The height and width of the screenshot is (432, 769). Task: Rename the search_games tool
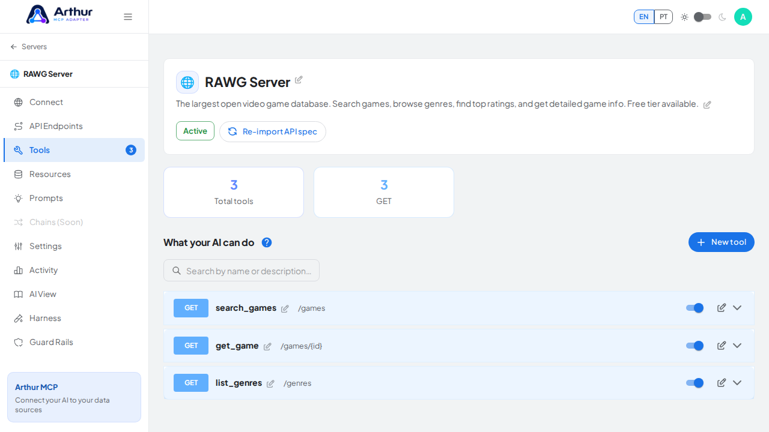285,308
